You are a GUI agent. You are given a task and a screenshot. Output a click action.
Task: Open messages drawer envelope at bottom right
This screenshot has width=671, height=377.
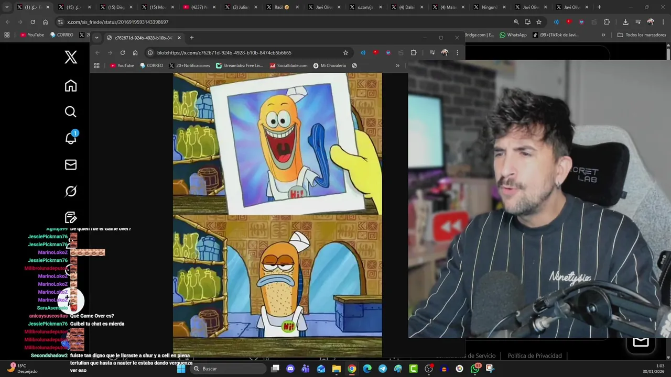coord(641,342)
